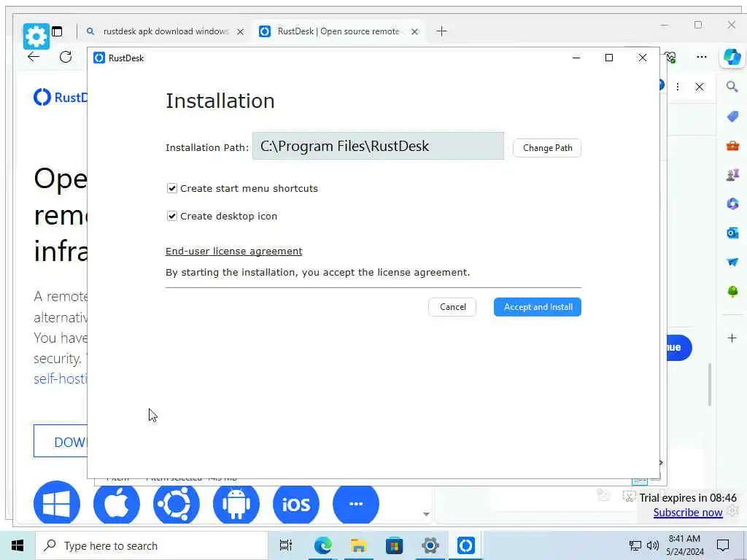Open the Copilot sidebar icon
Viewport: 747px width, 560px height.
(x=732, y=57)
